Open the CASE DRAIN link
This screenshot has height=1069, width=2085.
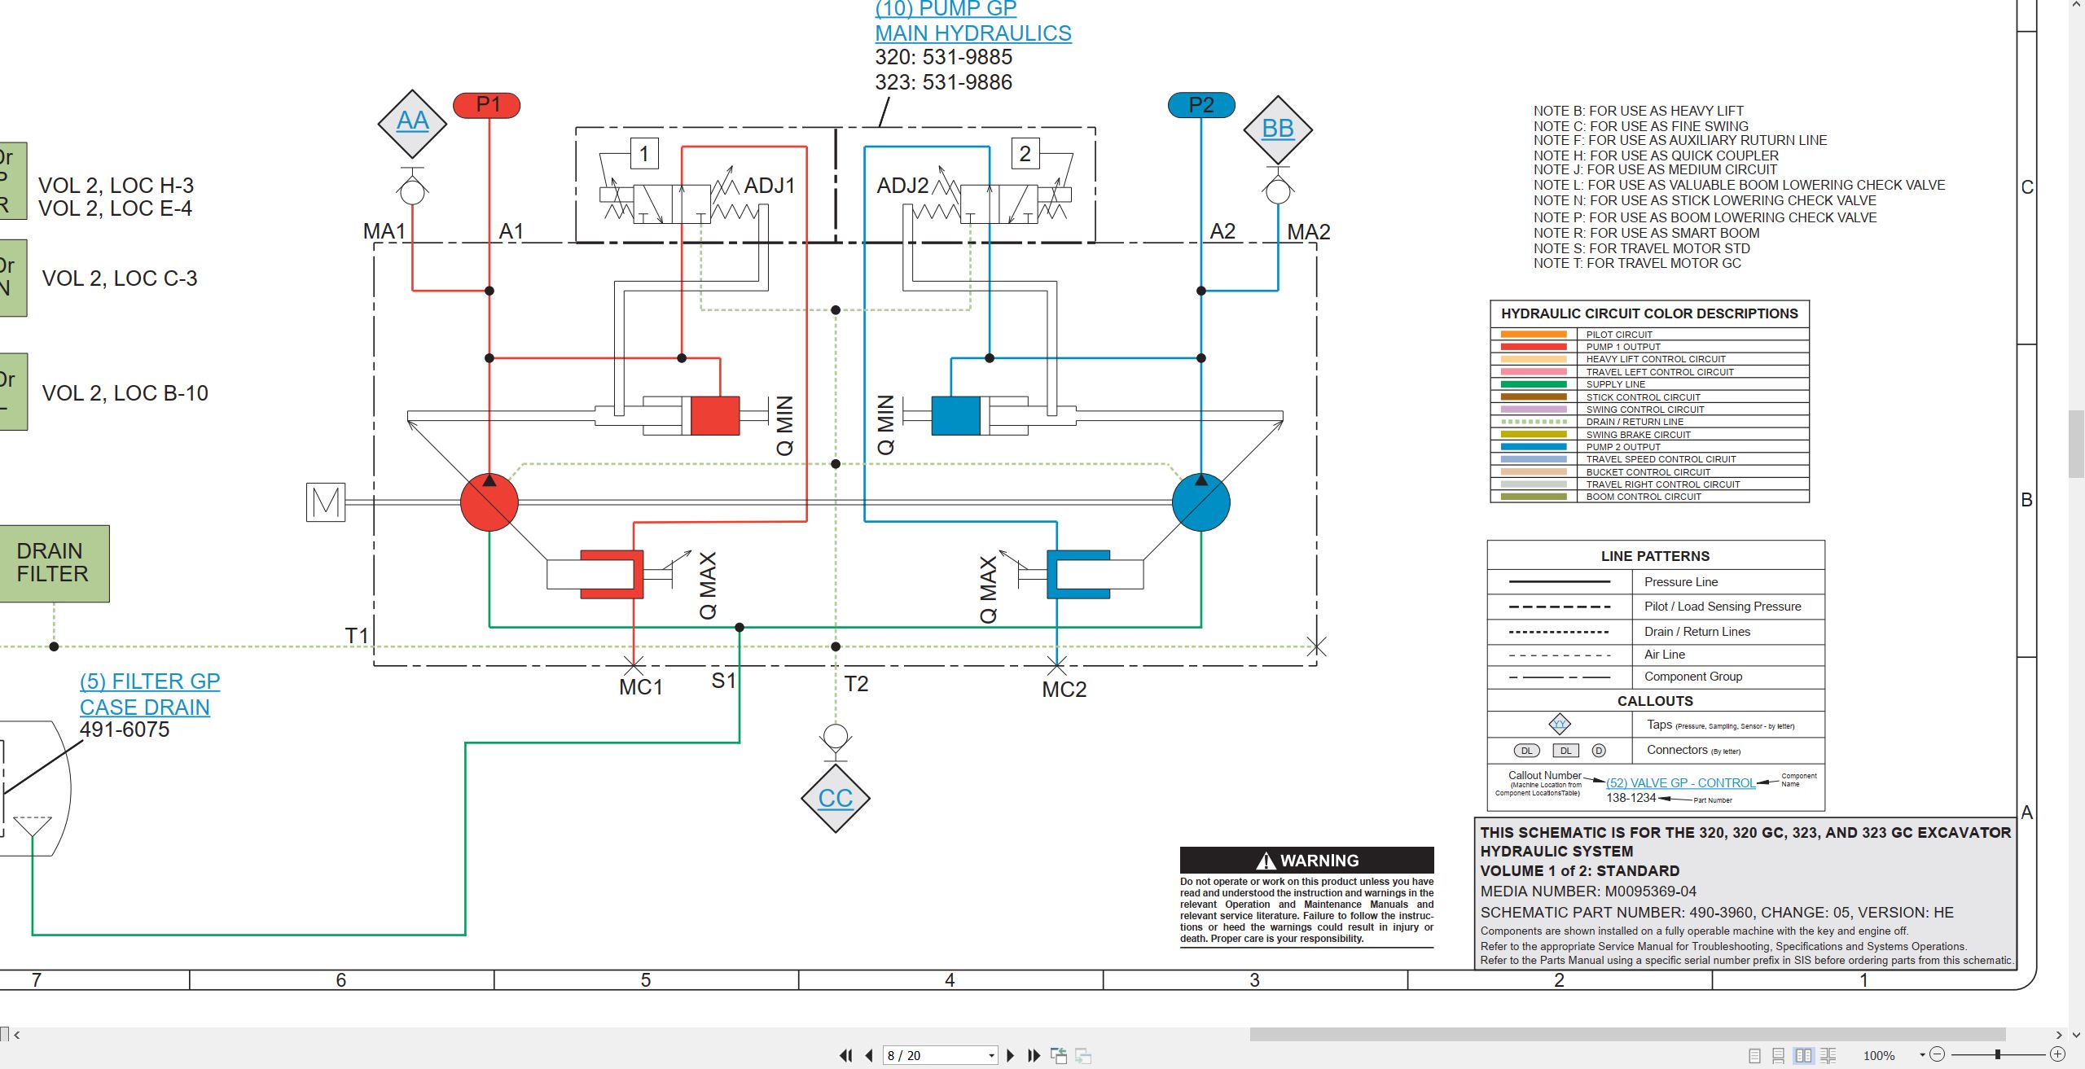(144, 707)
